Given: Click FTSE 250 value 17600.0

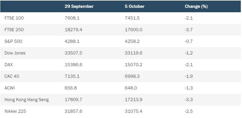Looking at the screenshot, I should [134, 30].
